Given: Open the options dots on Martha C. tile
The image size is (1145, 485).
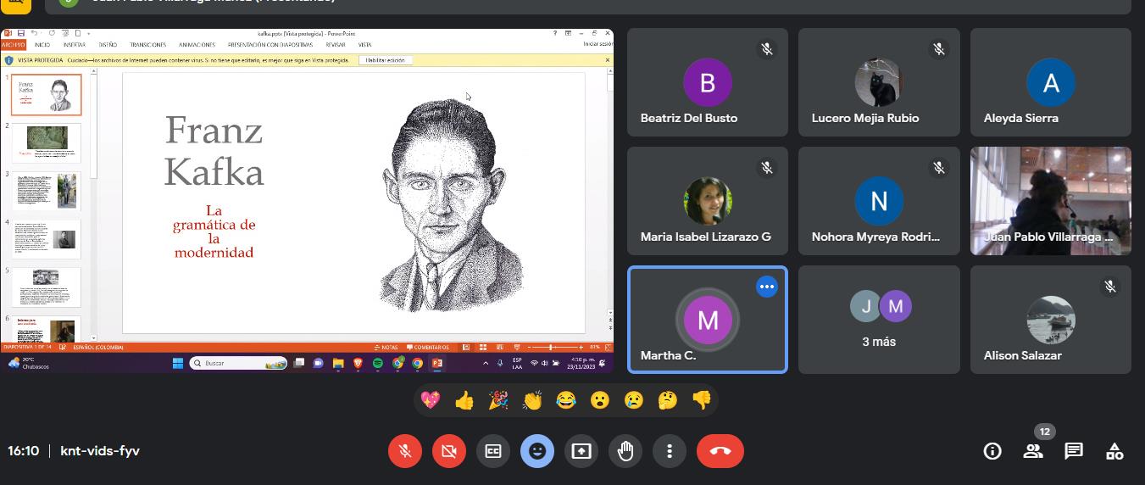Looking at the screenshot, I should click(766, 287).
